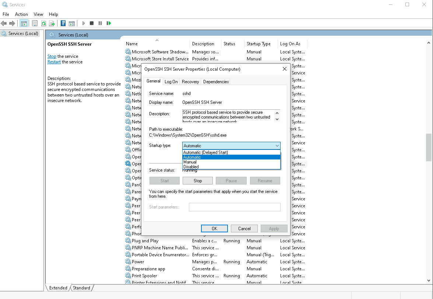The width and height of the screenshot is (433, 299).
Task: Refresh the services list with toolbar icon
Action: (43, 24)
